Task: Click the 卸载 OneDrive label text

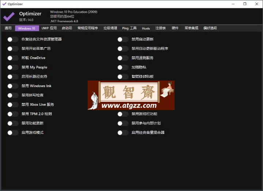Action: pyautogui.click(x=33, y=58)
